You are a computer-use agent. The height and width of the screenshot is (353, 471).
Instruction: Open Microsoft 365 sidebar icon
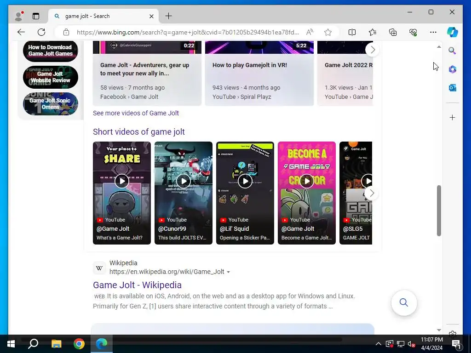pyautogui.click(x=453, y=69)
